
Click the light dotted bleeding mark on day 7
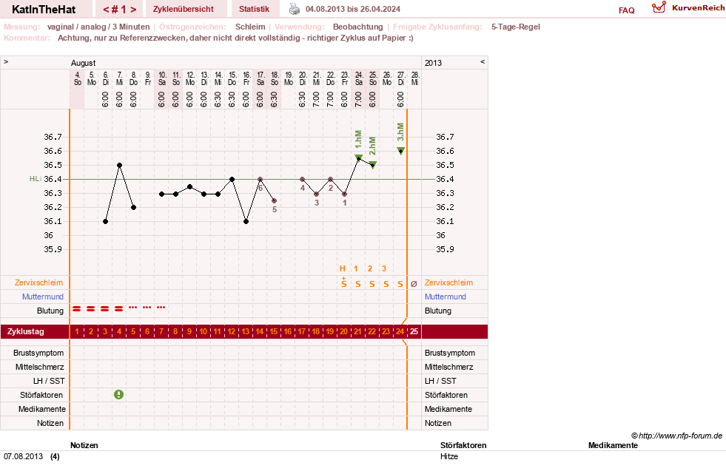(x=161, y=307)
